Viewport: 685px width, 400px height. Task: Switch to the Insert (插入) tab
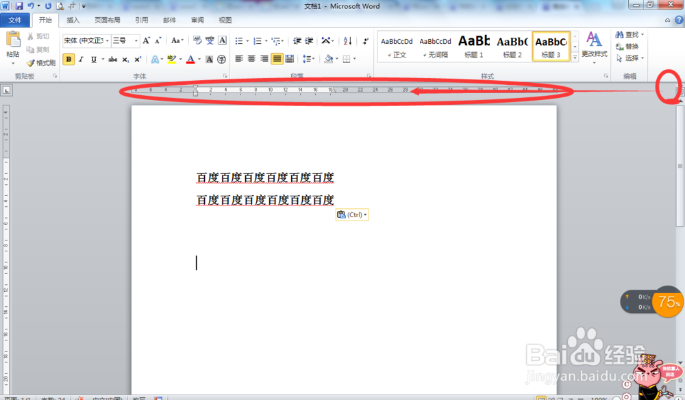73,20
